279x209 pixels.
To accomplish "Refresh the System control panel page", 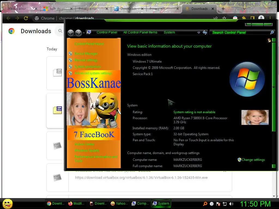I will [205, 32].
